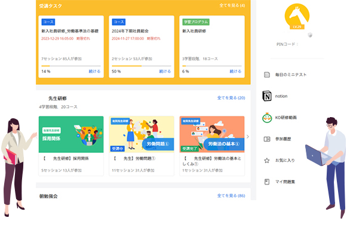Click 4学習段階、20コース text
This screenshot has width=350, height=233.
tap(58, 107)
